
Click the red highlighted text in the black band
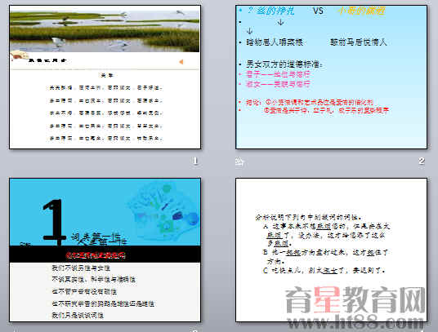click(96, 255)
